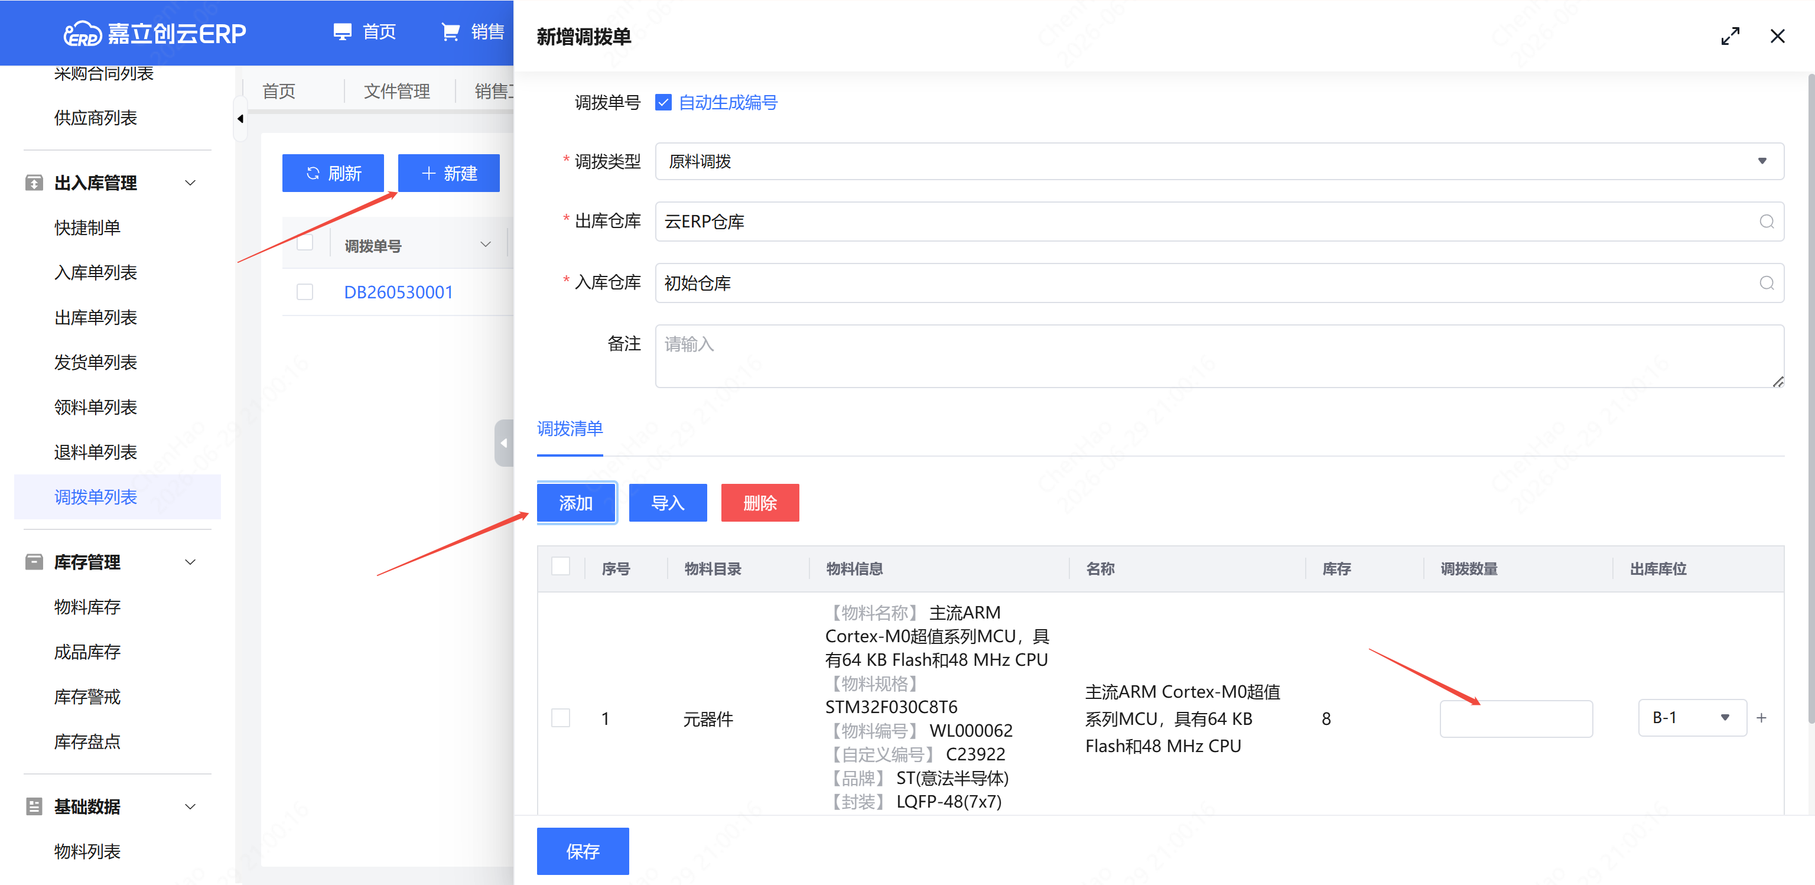Open the 文件管理 page tab

tap(396, 92)
